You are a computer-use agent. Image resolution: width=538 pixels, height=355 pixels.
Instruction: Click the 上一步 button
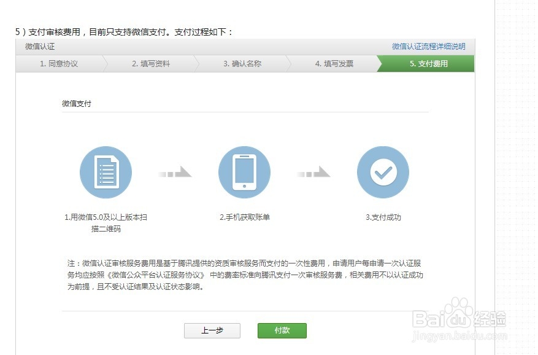(212, 330)
